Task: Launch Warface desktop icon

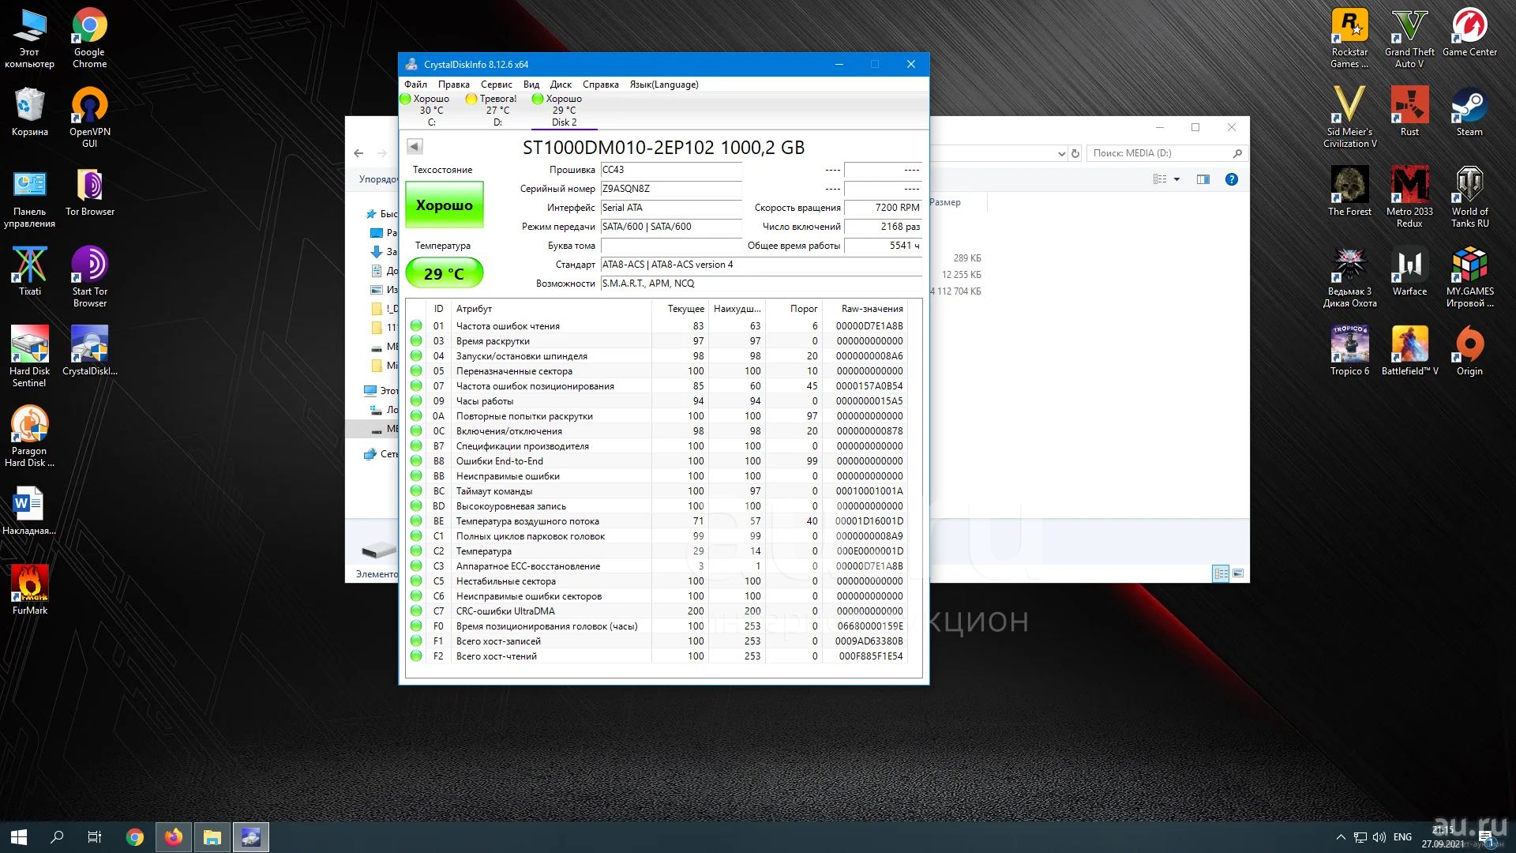Action: coord(1409,271)
